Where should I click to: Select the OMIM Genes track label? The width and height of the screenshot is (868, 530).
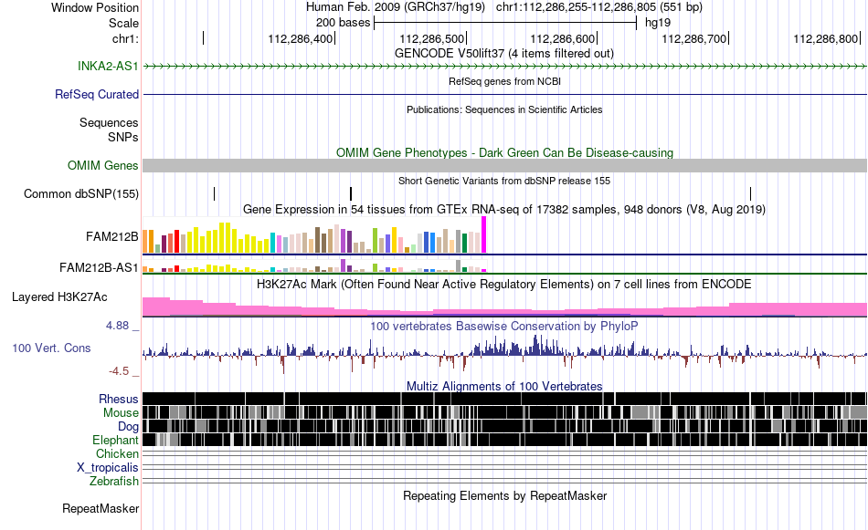103,166
